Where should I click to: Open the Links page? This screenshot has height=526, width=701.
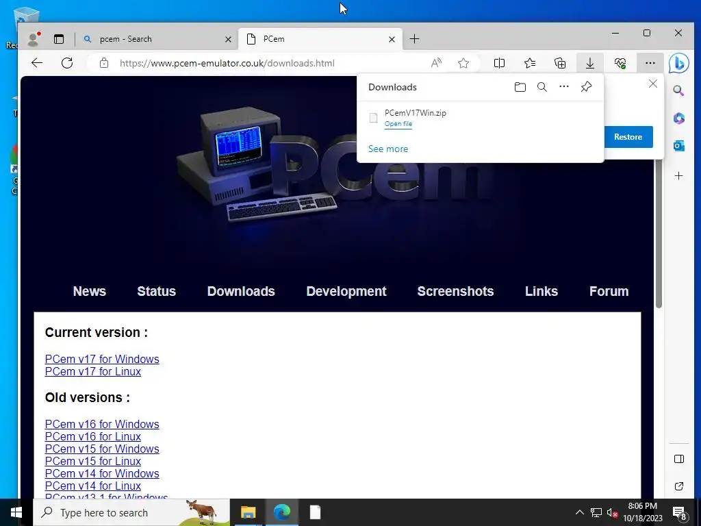pos(541,291)
